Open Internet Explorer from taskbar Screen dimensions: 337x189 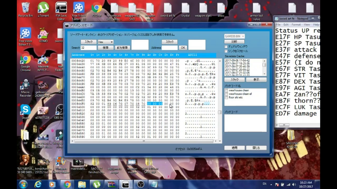pos(38,185)
